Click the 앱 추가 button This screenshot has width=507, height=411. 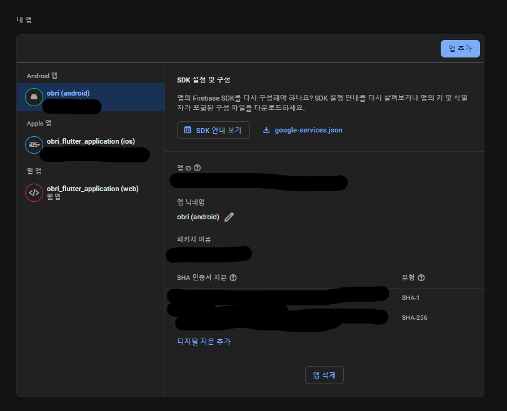pos(460,49)
